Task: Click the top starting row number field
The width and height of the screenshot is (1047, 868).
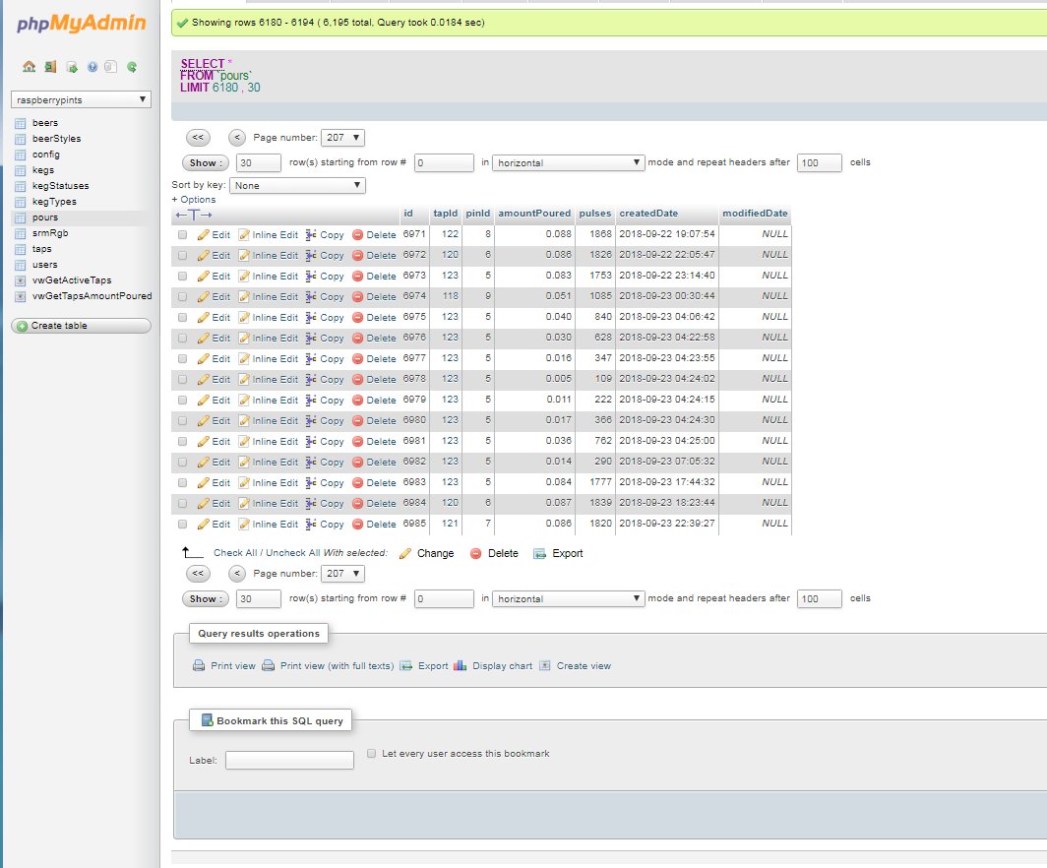Action: (444, 163)
